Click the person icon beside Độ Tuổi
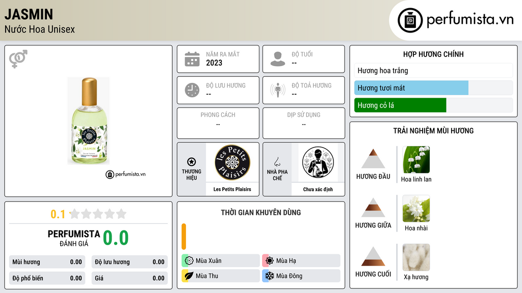Screen dimensions: 522x293 pyautogui.click(x=278, y=59)
